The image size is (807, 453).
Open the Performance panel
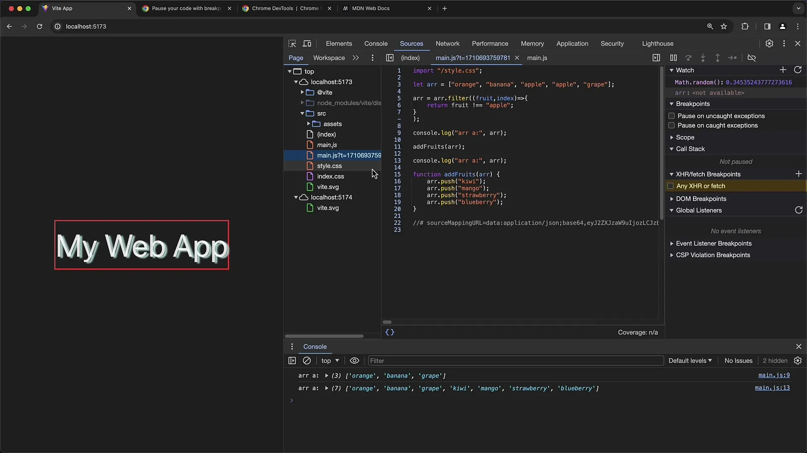pyautogui.click(x=490, y=44)
